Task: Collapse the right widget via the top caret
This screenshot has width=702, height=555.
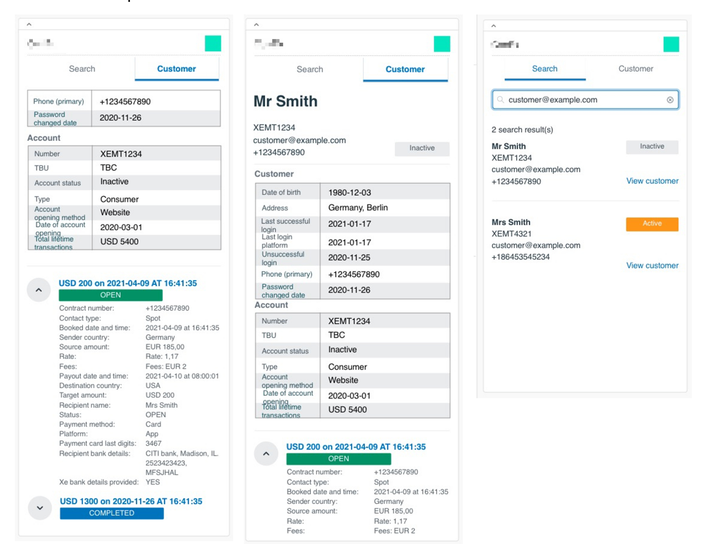Action: click(493, 24)
